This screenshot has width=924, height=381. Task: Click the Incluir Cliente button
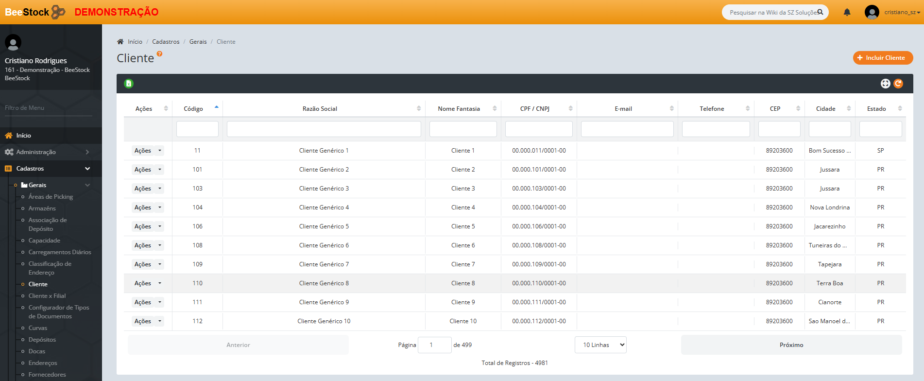[x=883, y=58]
